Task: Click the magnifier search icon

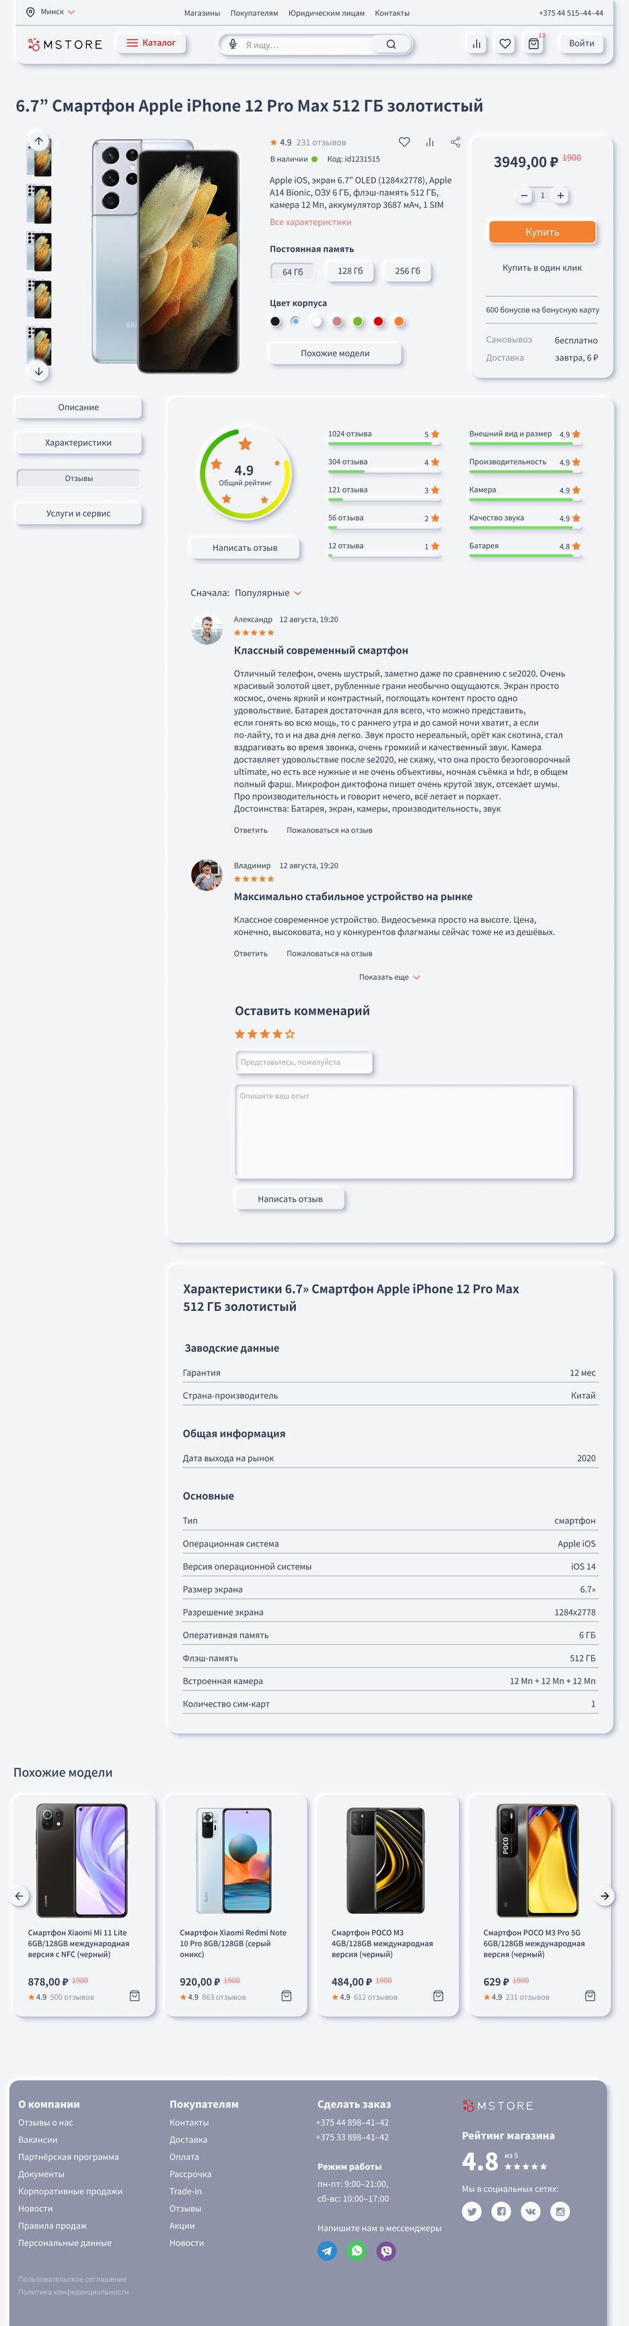Action: pos(391,44)
